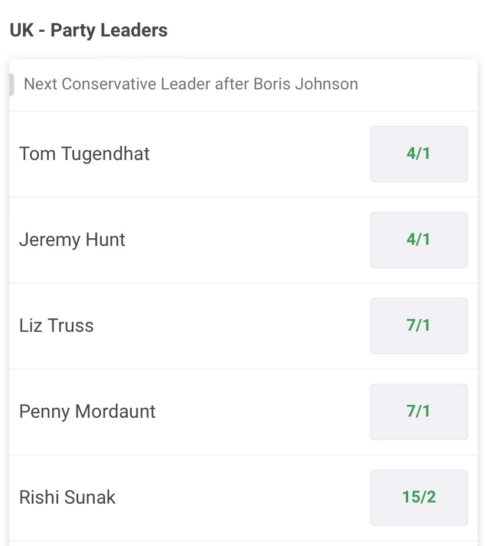487x546 pixels.
Task: Choose Penny Mordaunt's 7/1 odds button
Action: click(419, 412)
